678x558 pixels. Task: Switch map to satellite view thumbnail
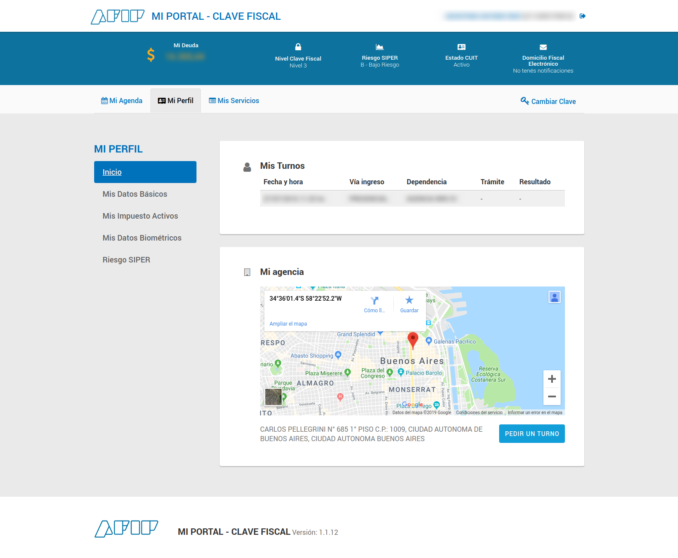[273, 397]
